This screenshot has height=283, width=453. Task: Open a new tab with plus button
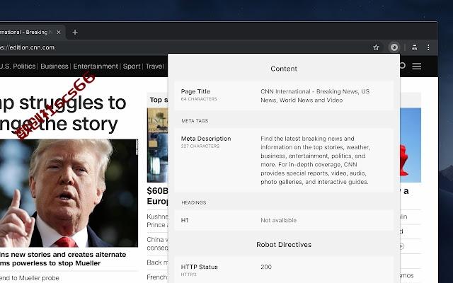(75, 32)
